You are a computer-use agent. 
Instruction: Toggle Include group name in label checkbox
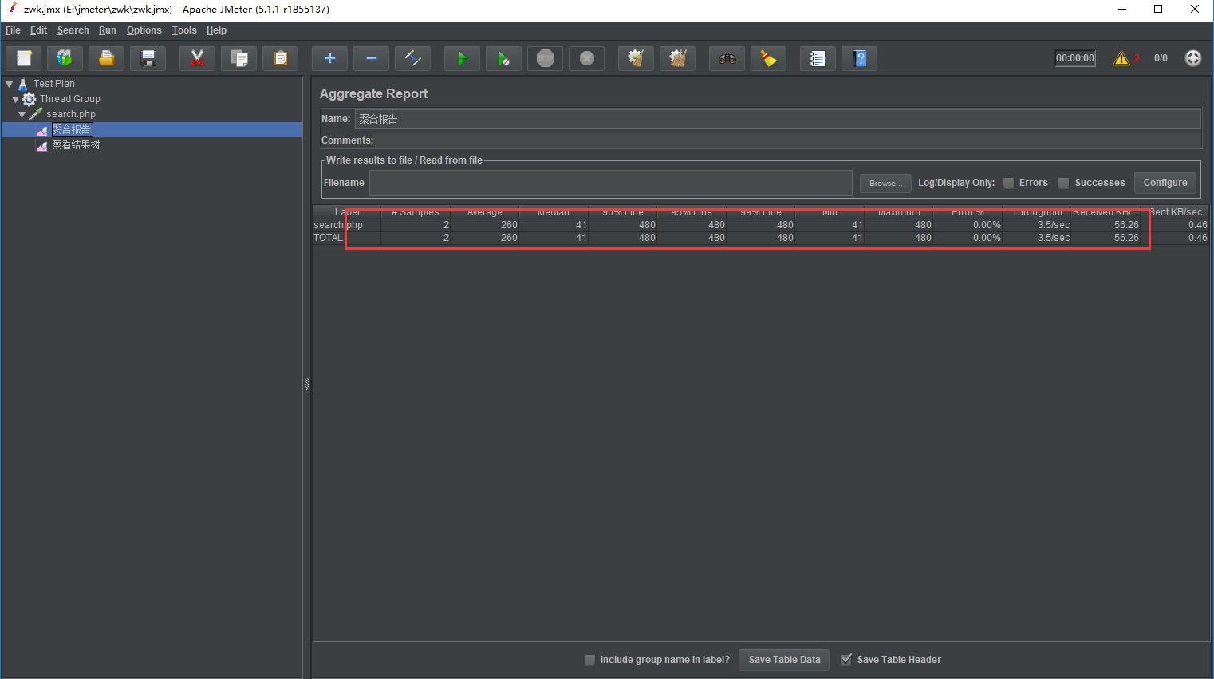pos(589,660)
